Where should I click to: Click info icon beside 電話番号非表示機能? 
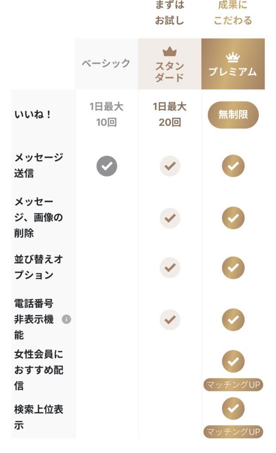(x=66, y=319)
